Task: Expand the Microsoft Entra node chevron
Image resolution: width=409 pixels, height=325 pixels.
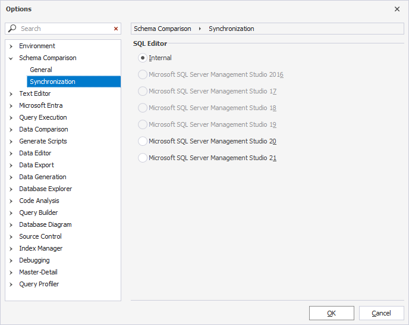Action: point(11,106)
